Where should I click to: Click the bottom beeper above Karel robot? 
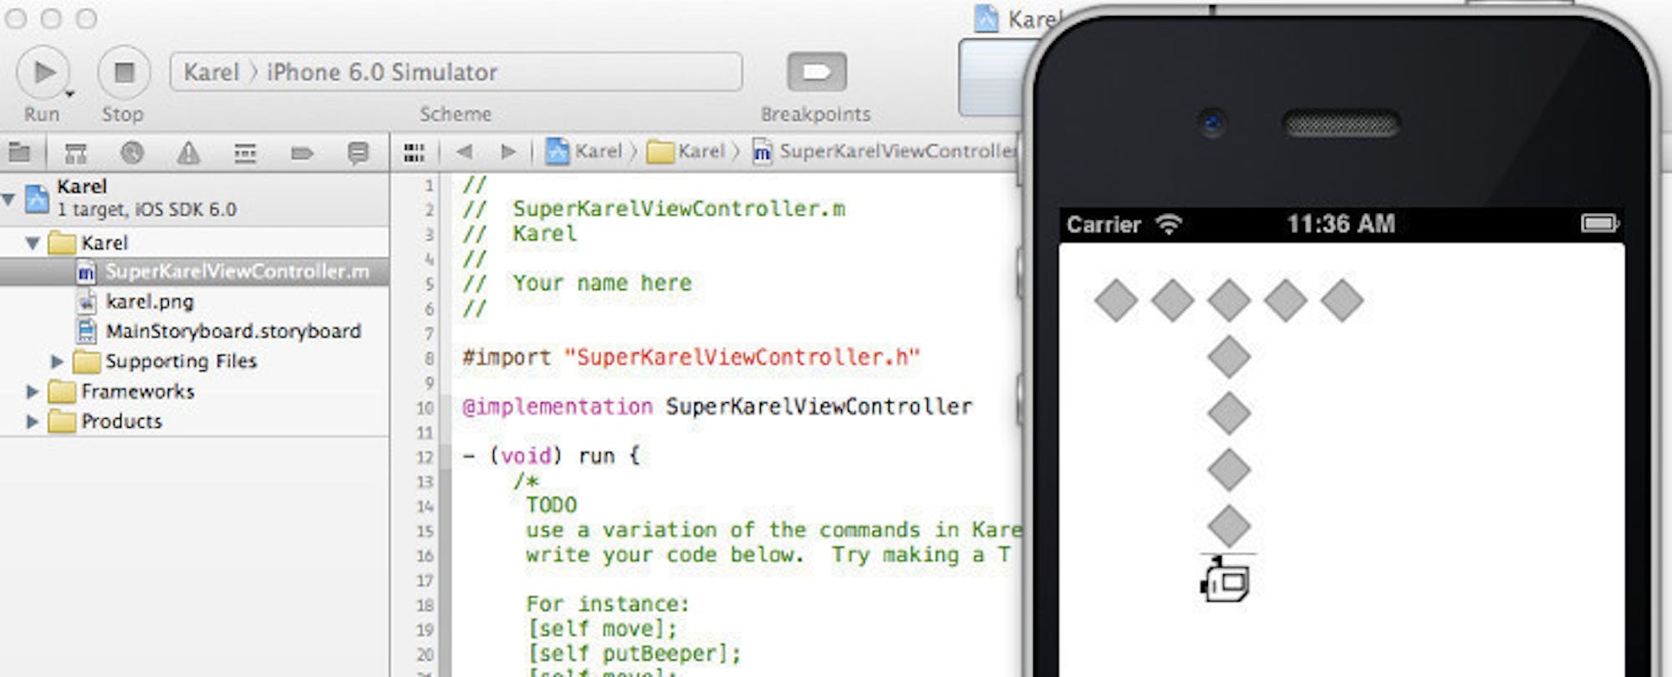click(x=1229, y=527)
